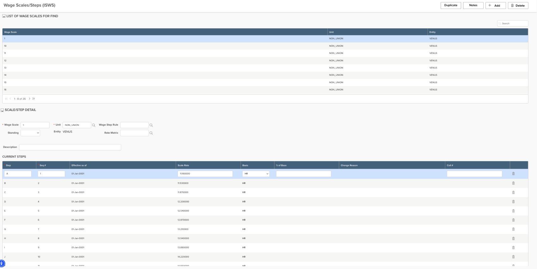537x269 pixels.
Task: Jump to last page of wage scales
Action: (x=34, y=99)
